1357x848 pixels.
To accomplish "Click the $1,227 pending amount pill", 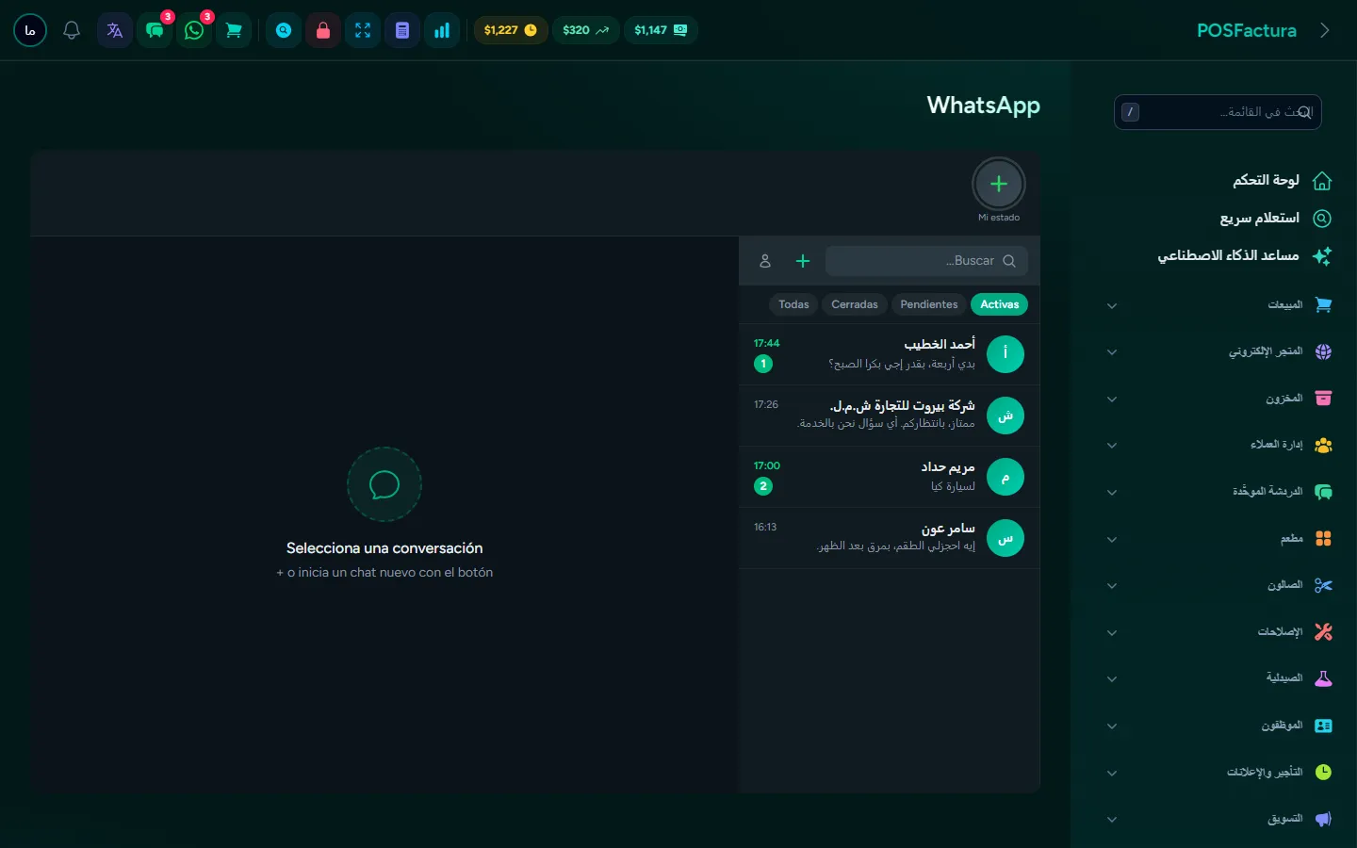I will [x=510, y=30].
